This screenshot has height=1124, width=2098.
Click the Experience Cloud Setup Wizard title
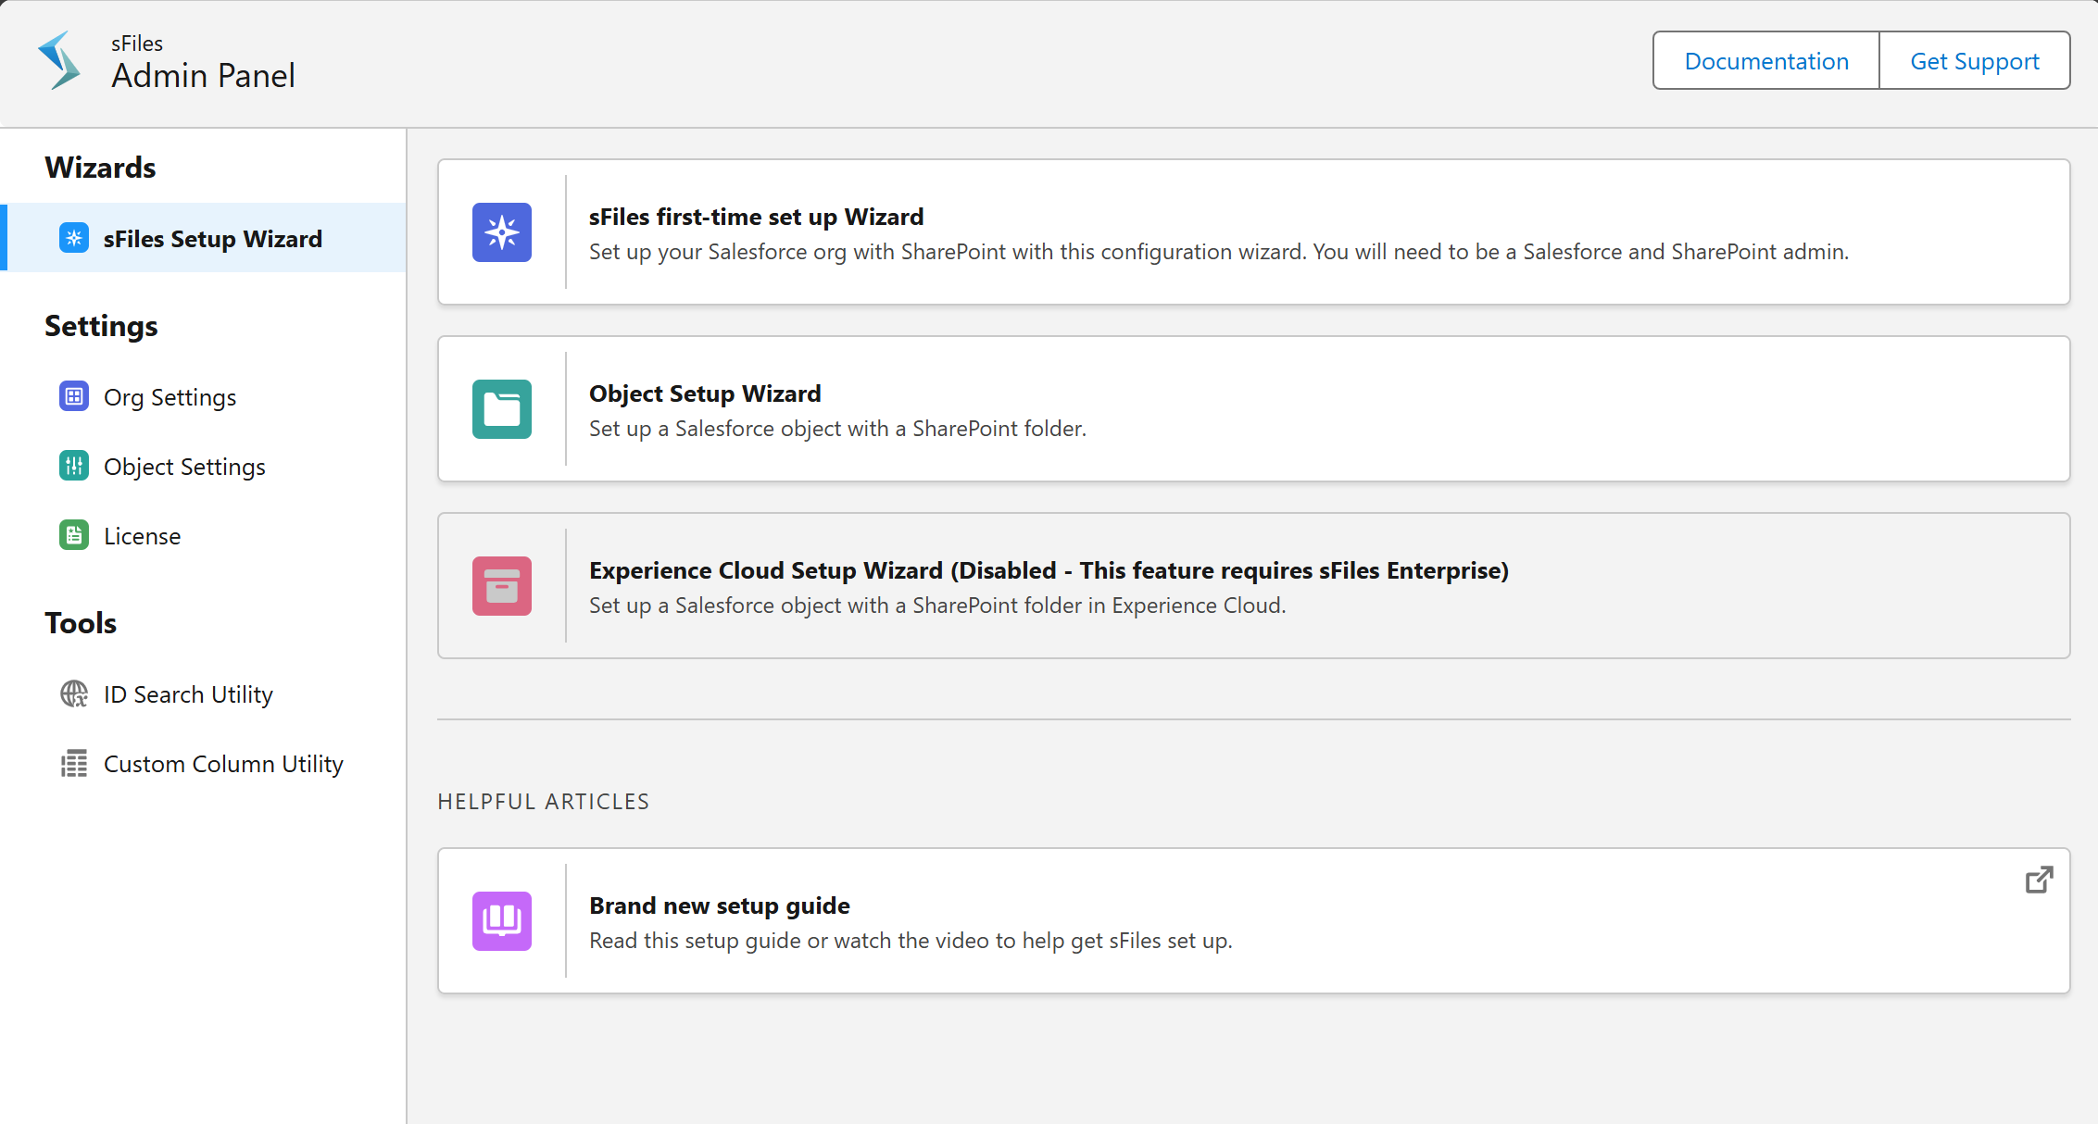tap(1049, 570)
